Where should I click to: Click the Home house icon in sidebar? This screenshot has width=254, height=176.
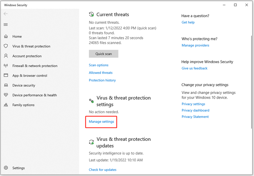pyautogui.click(x=6, y=36)
